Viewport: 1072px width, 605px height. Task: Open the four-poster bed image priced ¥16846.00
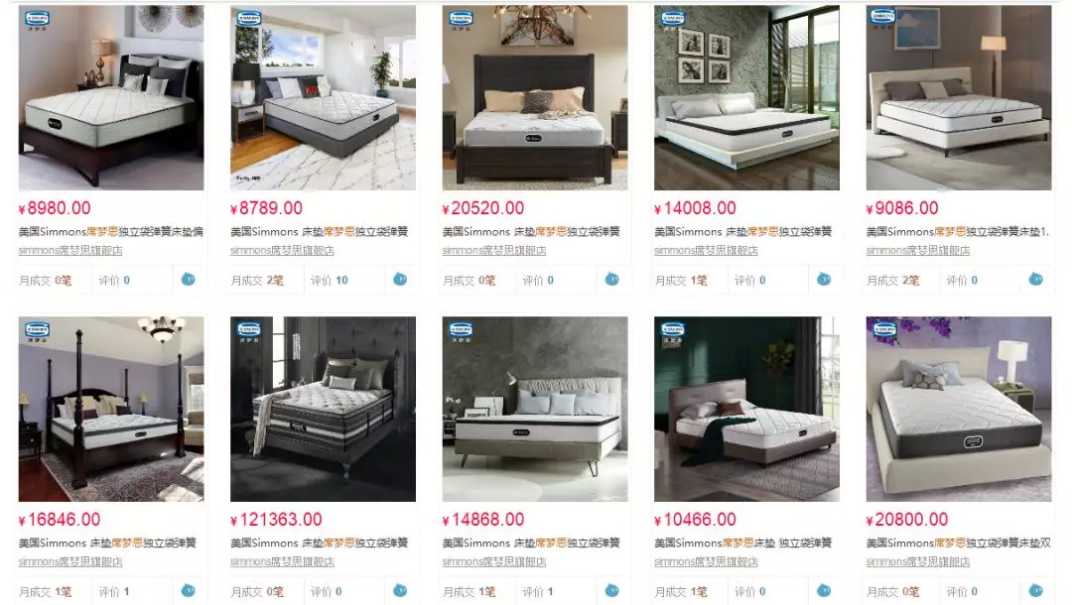[111, 409]
